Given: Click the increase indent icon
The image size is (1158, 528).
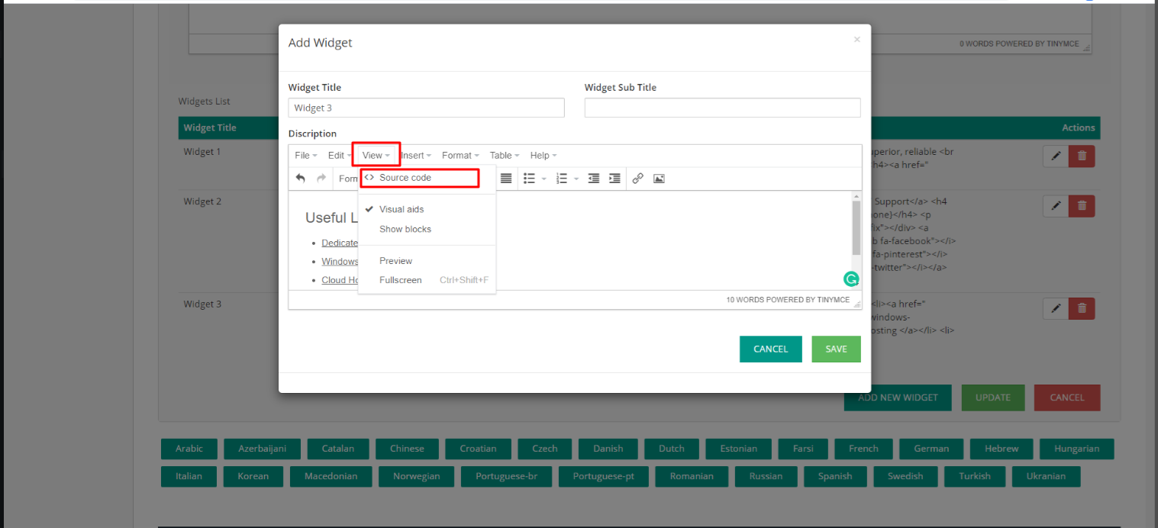Looking at the screenshot, I should [614, 179].
